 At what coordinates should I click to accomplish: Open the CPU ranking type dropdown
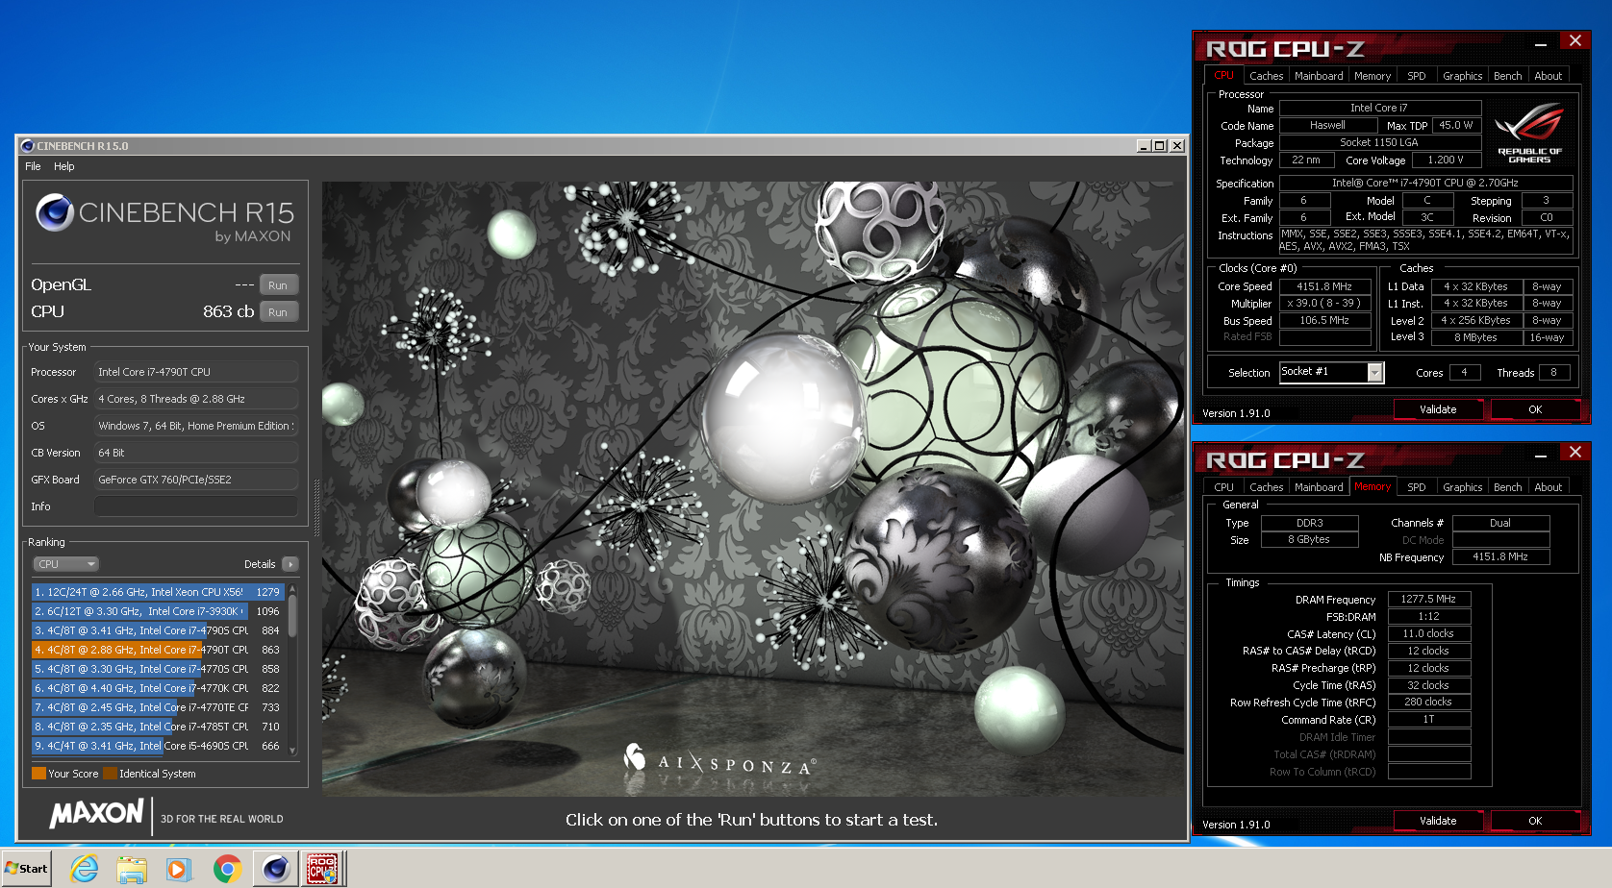(x=66, y=564)
